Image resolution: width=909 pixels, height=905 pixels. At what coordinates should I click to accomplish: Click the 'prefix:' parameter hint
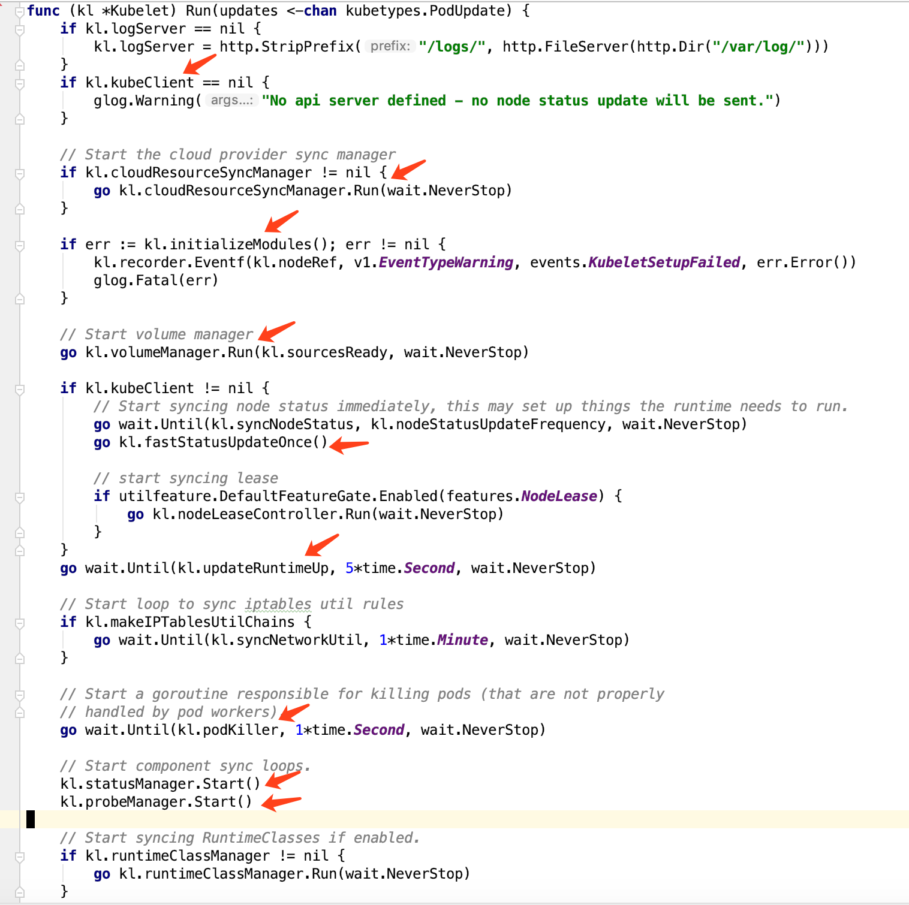390,46
